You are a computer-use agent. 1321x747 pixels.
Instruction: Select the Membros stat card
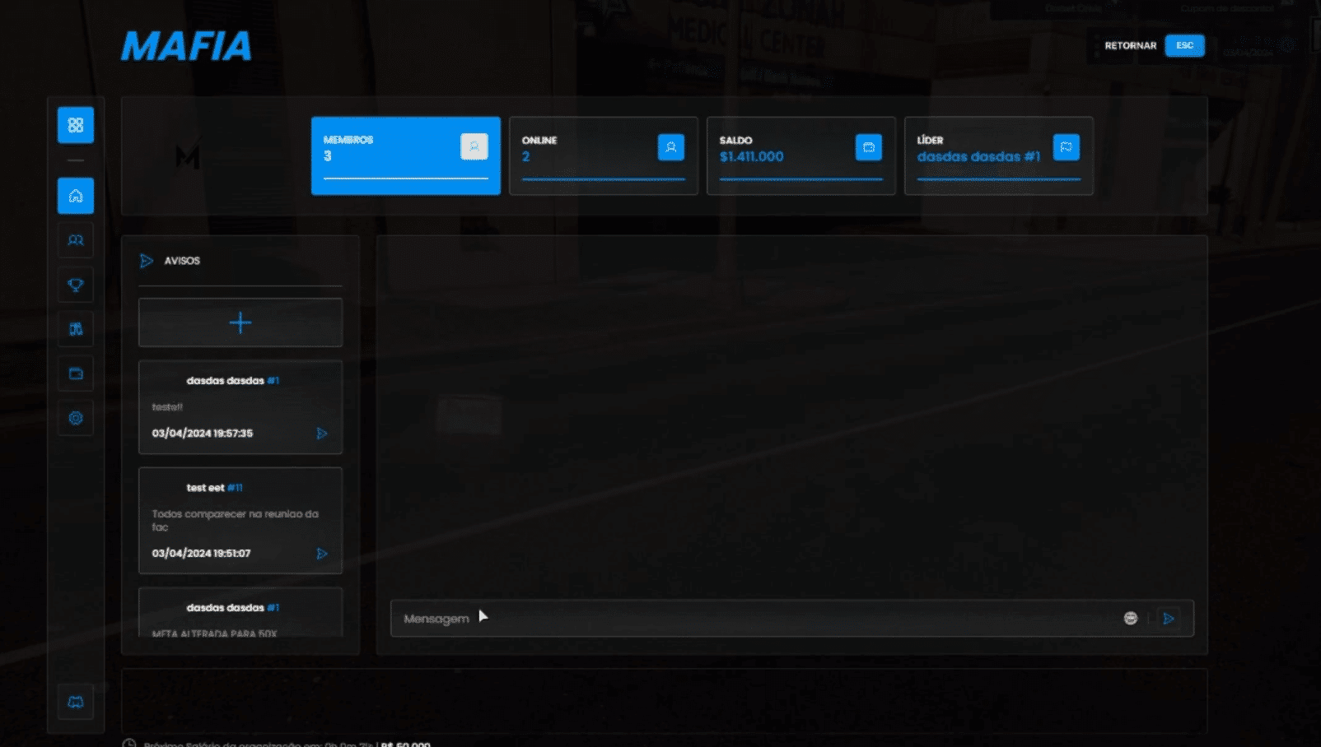(x=405, y=155)
